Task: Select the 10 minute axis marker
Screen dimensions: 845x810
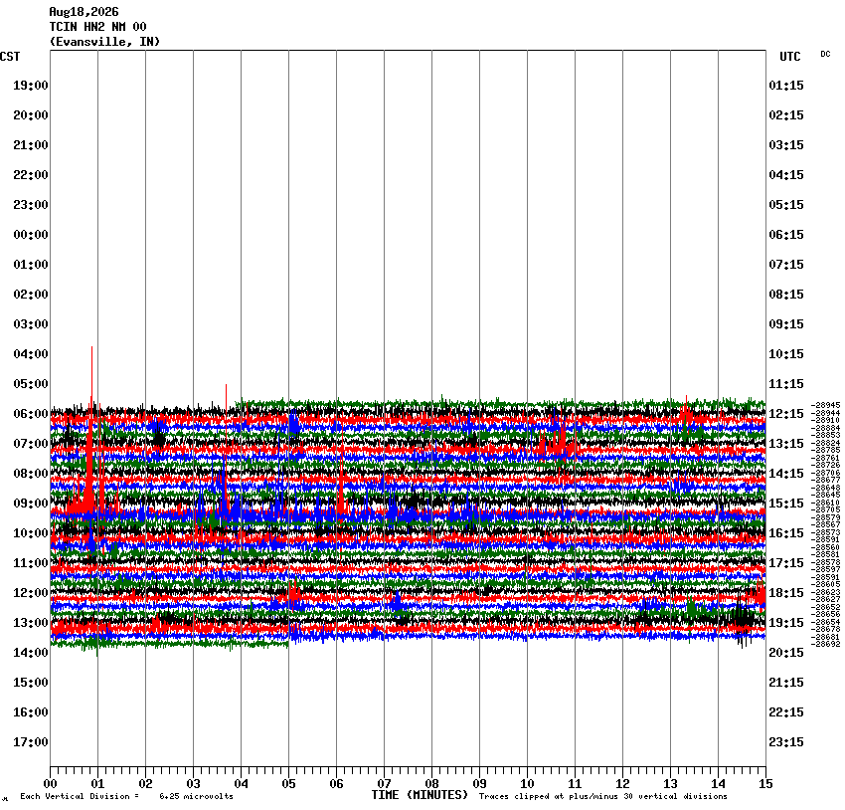Action: click(x=527, y=784)
